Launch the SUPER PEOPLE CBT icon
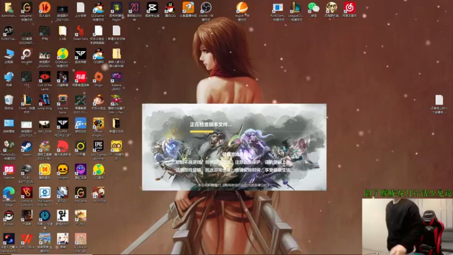This screenshot has width=453, height=255. click(62, 124)
